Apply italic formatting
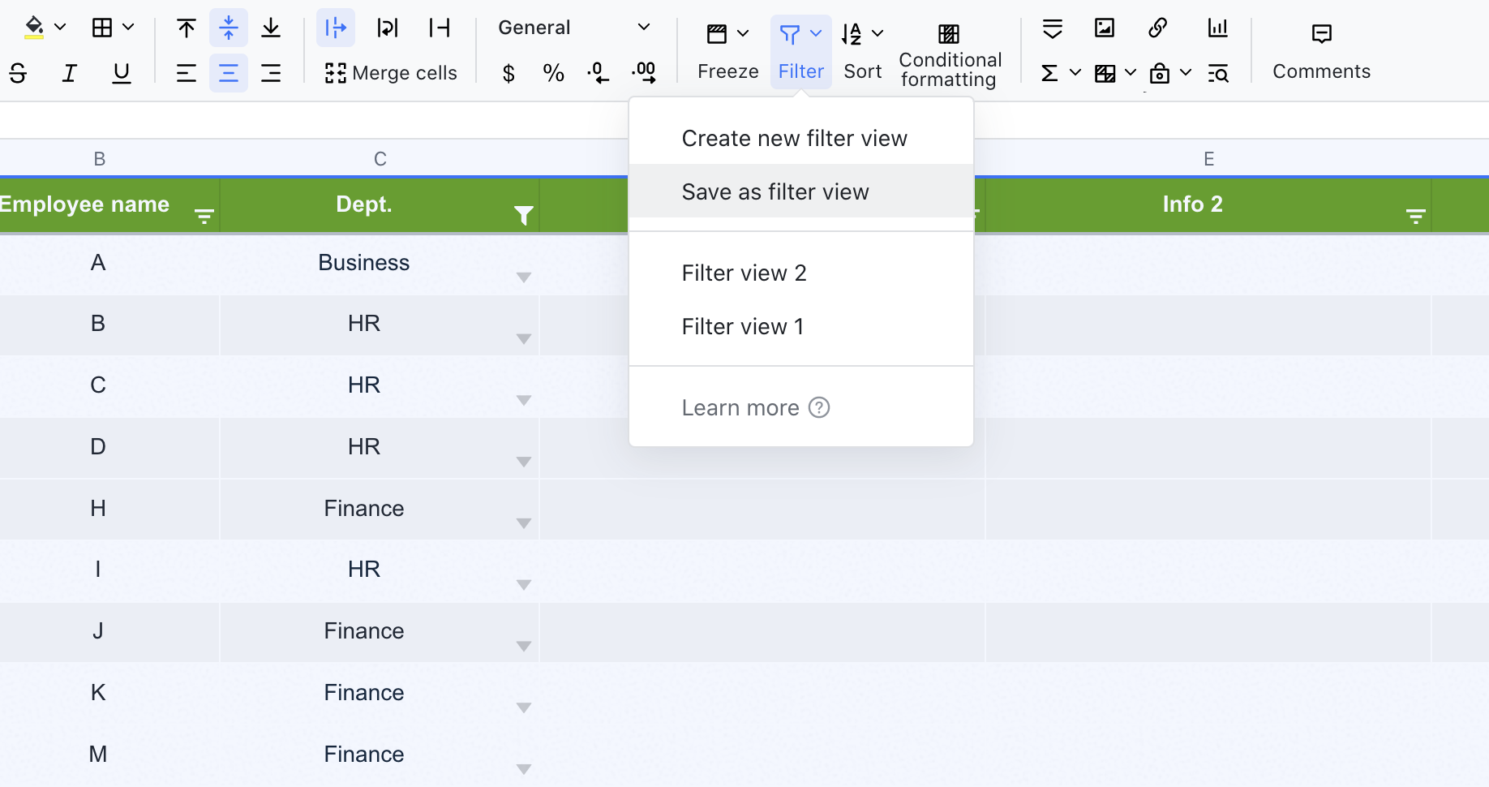The width and height of the screenshot is (1489, 787). (x=70, y=73)
